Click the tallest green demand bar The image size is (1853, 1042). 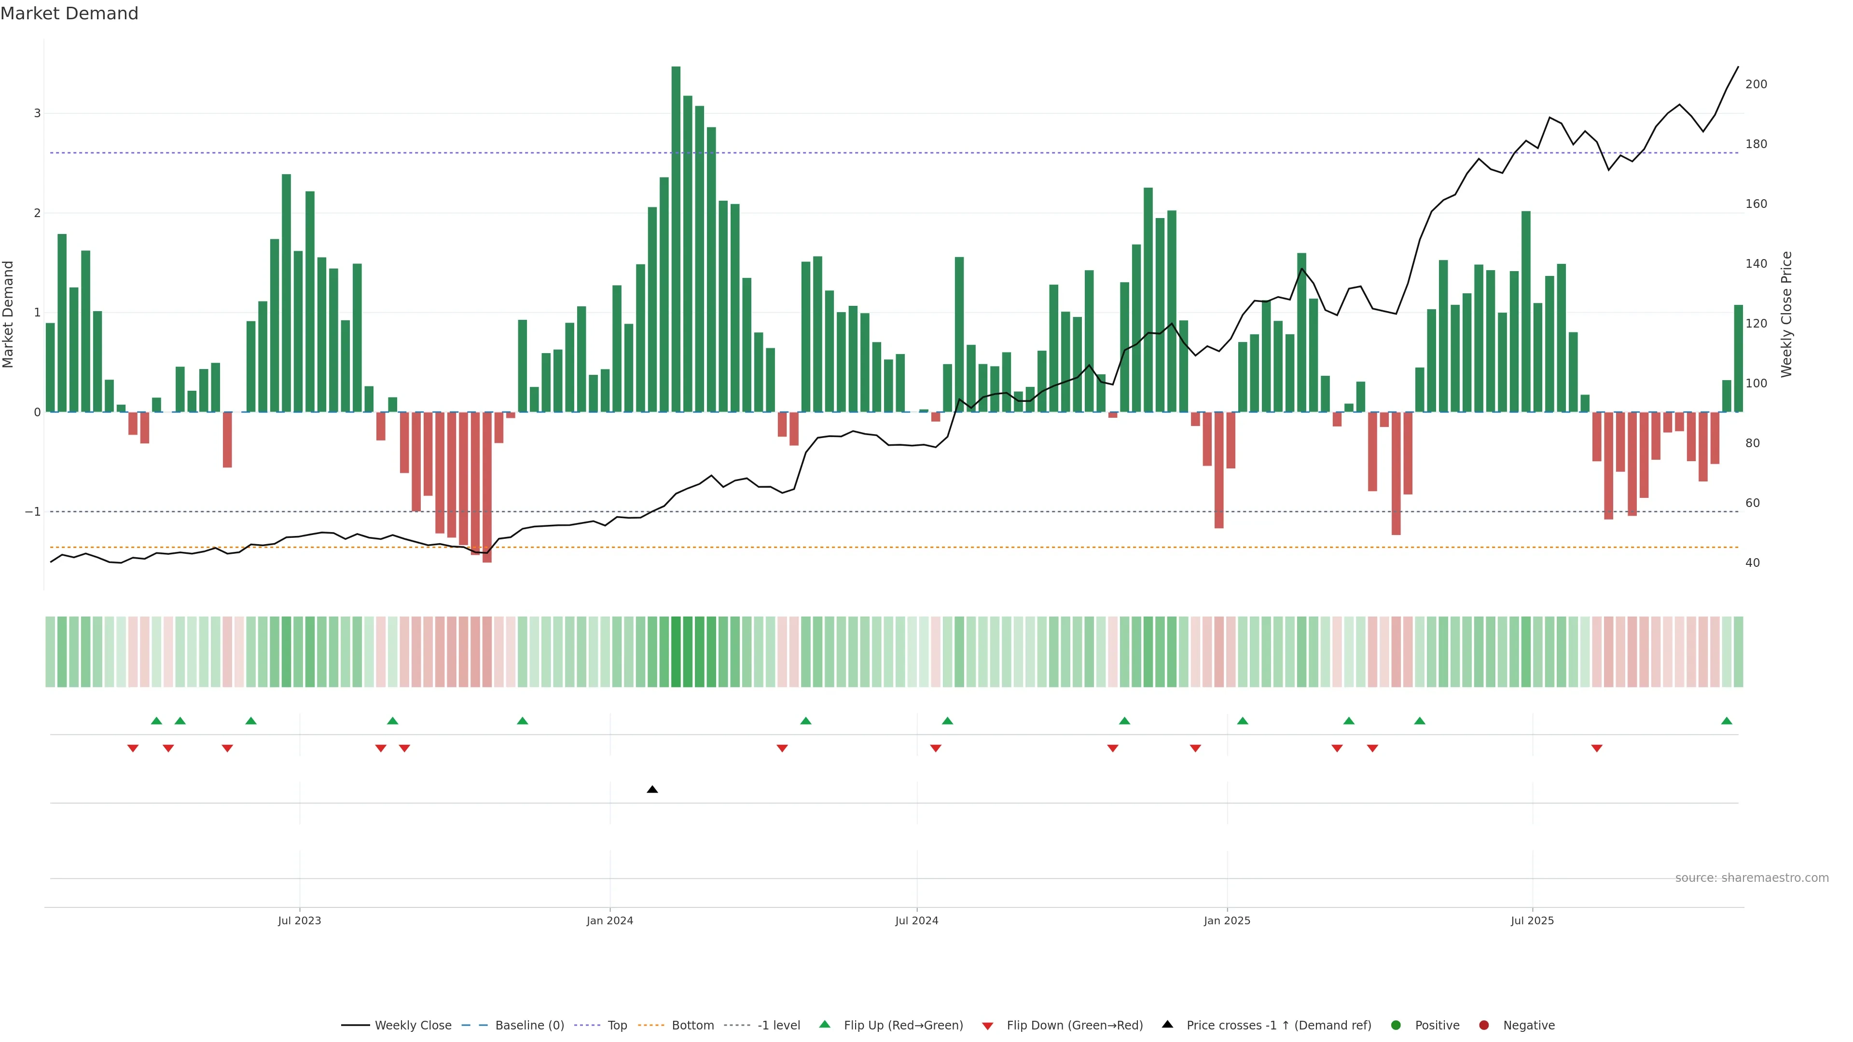[x=676, y=237]
